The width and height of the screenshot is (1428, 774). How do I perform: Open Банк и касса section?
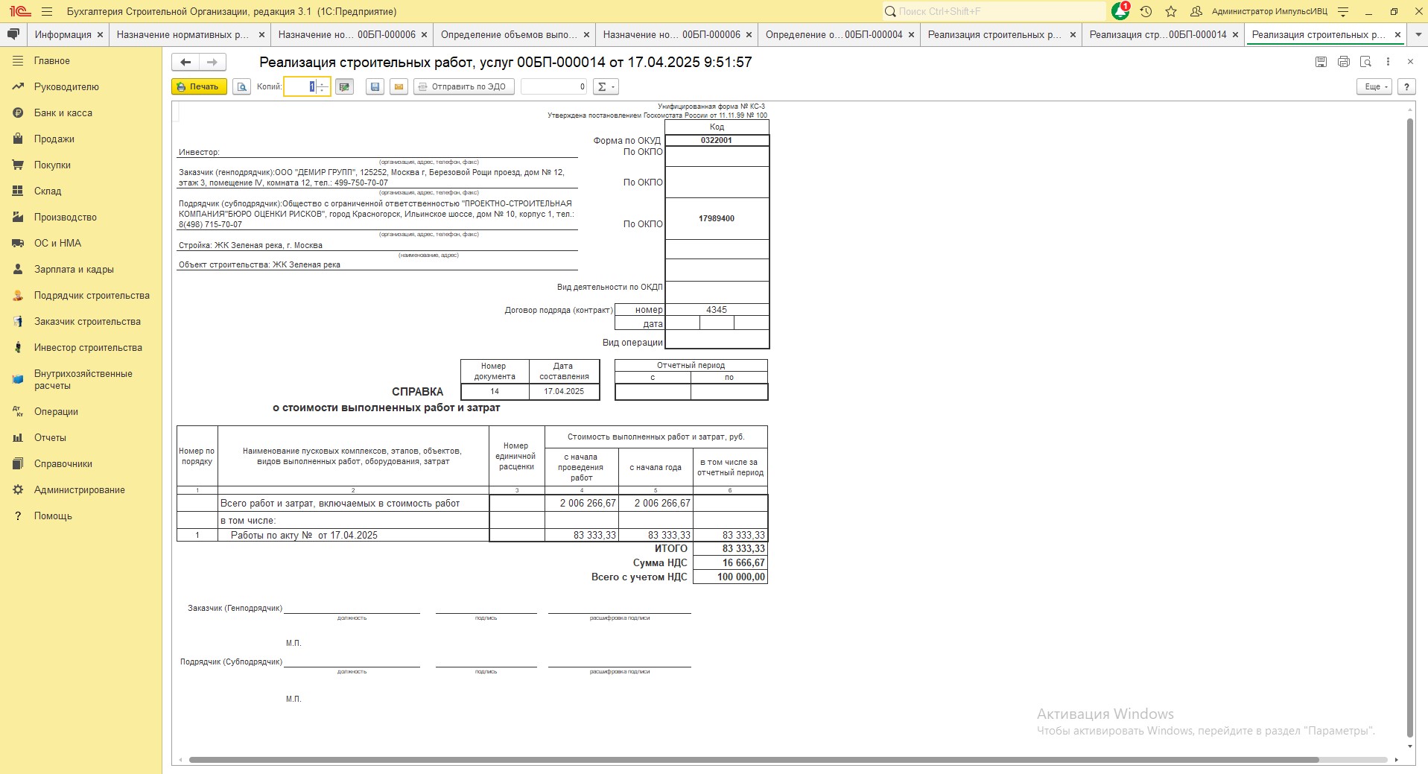(x=80, y=113)
